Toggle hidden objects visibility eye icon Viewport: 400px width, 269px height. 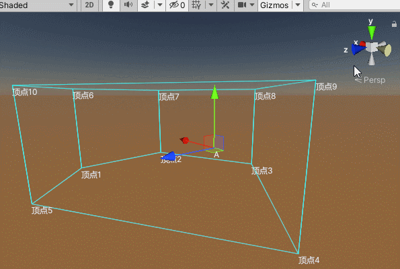coord(177,5)
